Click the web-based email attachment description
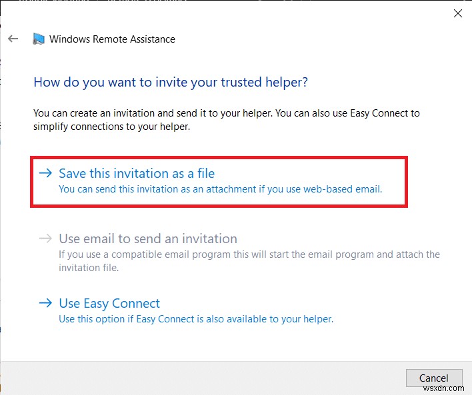This screenshot has height=395, width=472. [220, 189]
